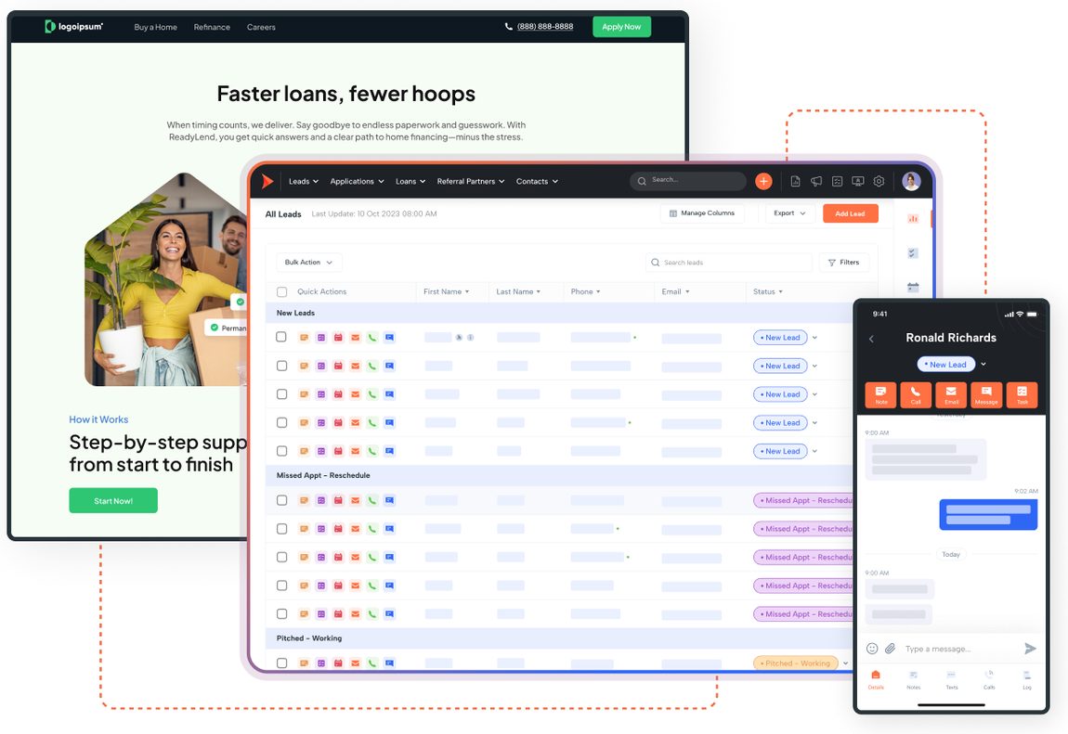This screenshot has width=1068, height=734.
Task: Switch to Log tab on mobile app
Action: coord(1026,679)
